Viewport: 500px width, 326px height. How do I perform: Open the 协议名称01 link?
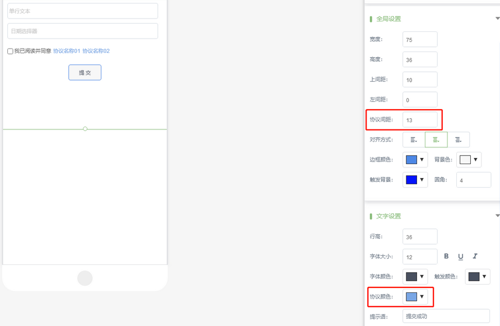(67, 51)
